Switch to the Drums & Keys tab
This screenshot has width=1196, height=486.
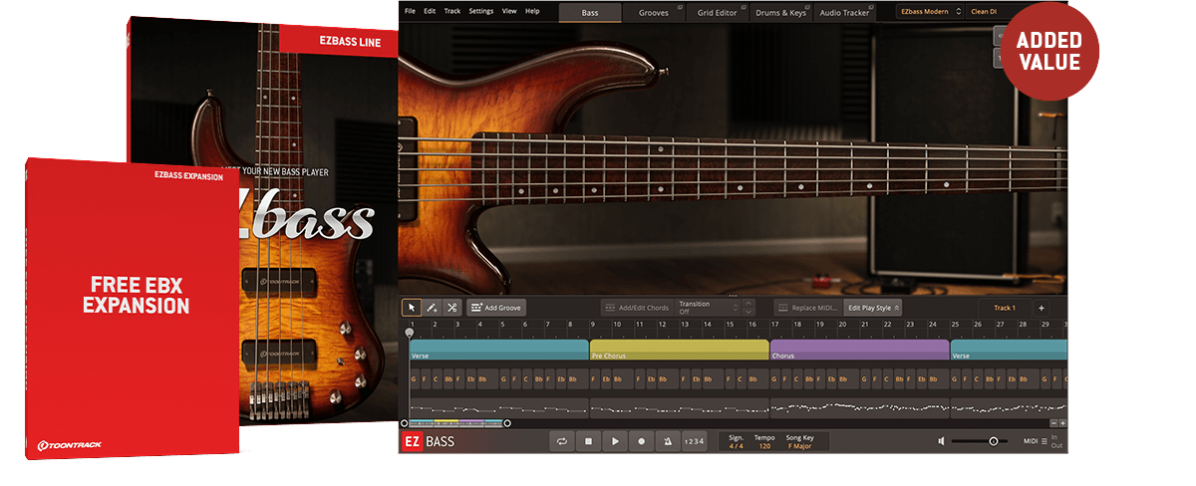(781, 12)
